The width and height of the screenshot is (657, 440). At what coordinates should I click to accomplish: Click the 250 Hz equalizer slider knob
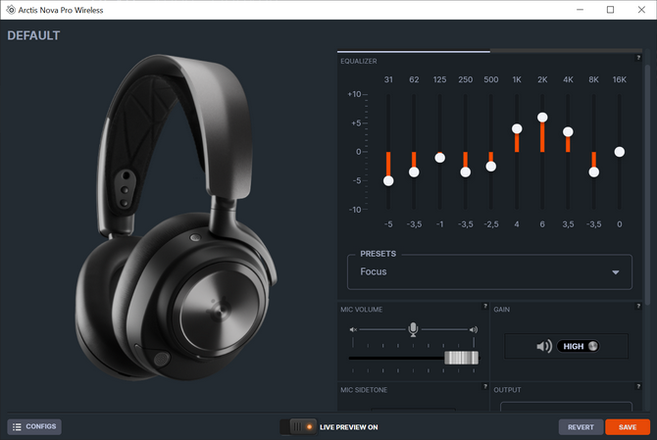pos(465,172)
